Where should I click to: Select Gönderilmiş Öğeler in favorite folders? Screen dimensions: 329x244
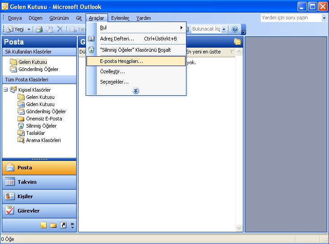coord(39,69)
